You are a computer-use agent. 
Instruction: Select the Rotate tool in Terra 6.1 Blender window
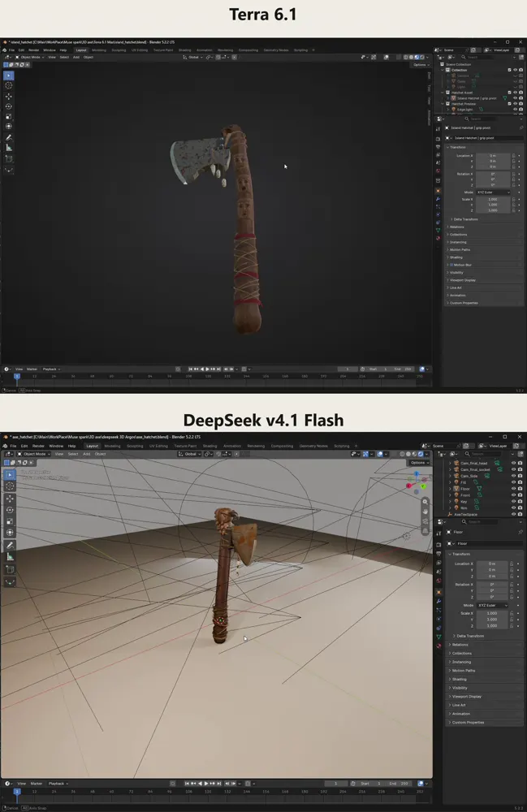[9, 106]
